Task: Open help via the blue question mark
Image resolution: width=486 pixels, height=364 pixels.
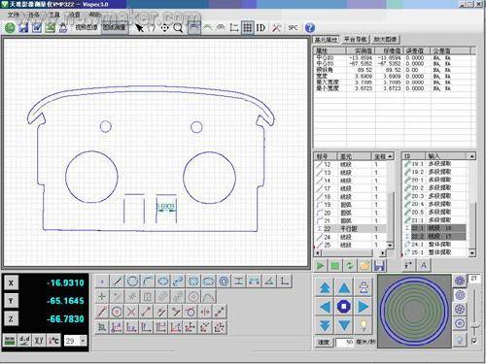Action: tap(310, 28)
